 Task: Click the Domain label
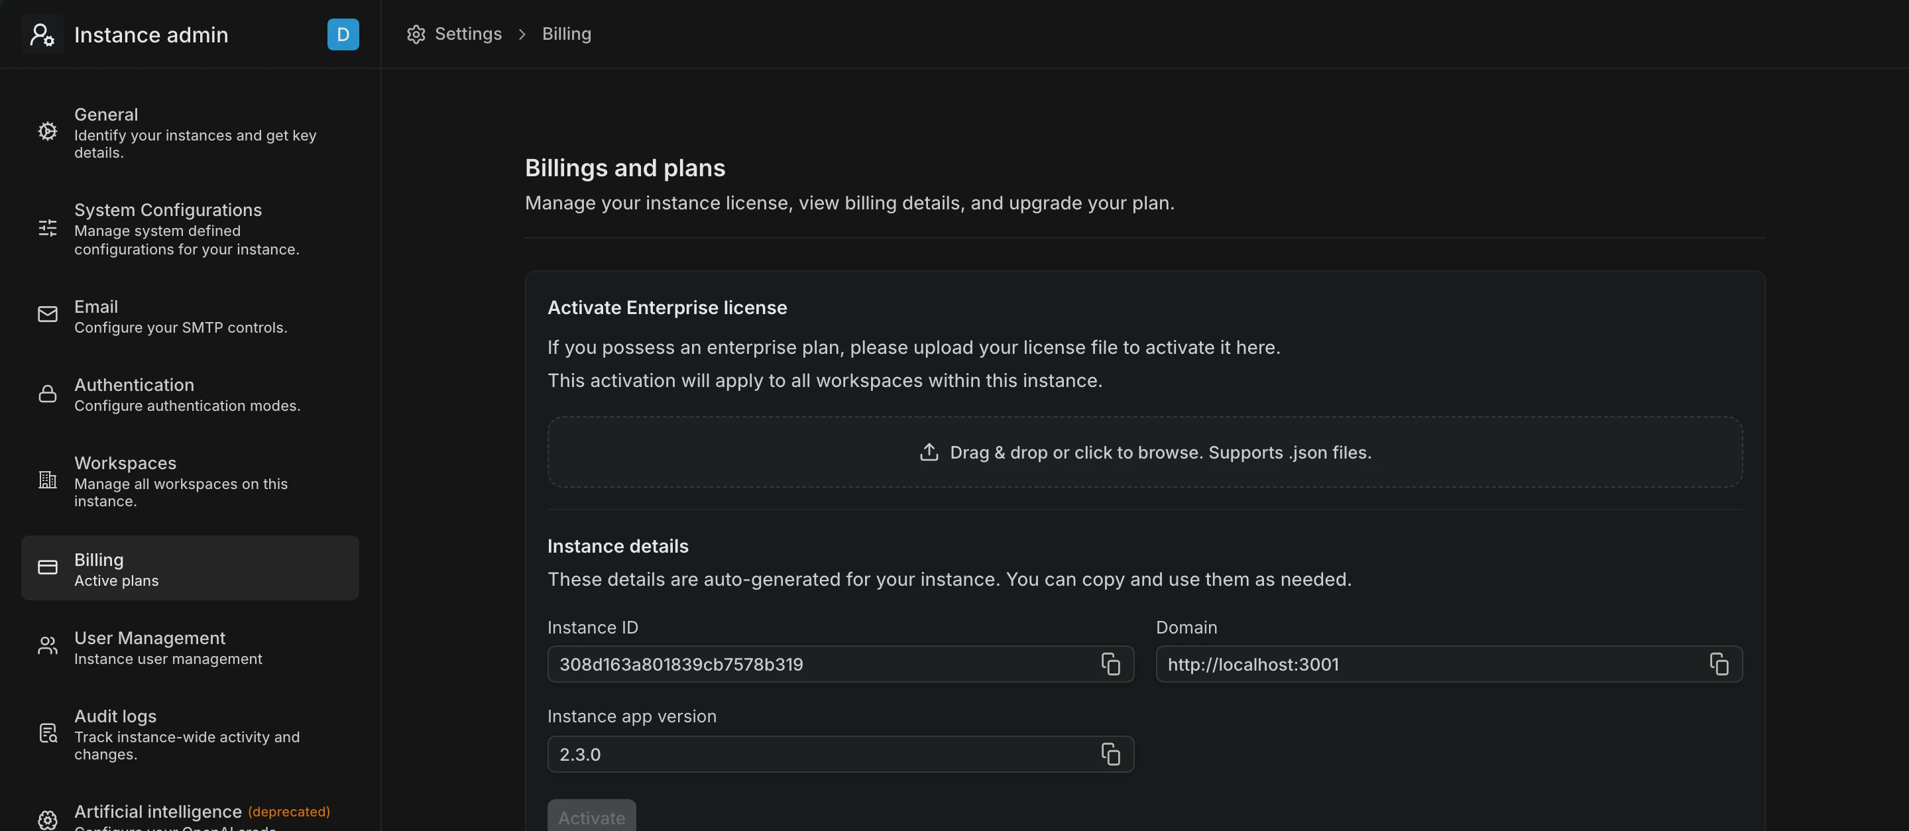pos(1186,628)
